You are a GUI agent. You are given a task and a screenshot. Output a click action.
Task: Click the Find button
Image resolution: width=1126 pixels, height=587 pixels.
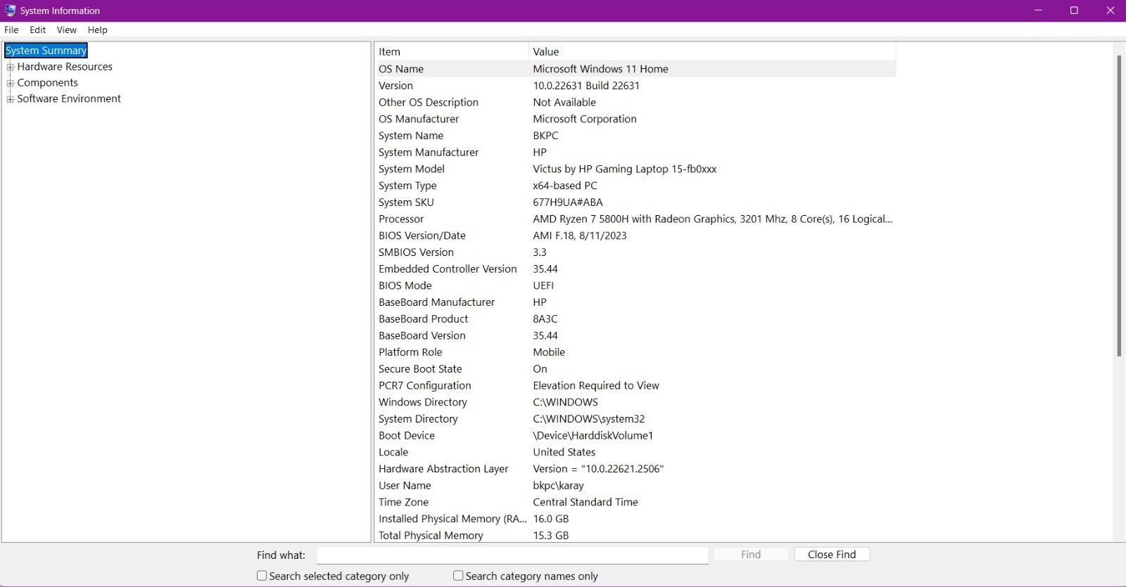point(751,555)
